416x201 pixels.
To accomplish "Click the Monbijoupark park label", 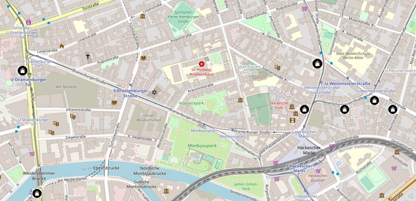I will (x=202, y=146).
